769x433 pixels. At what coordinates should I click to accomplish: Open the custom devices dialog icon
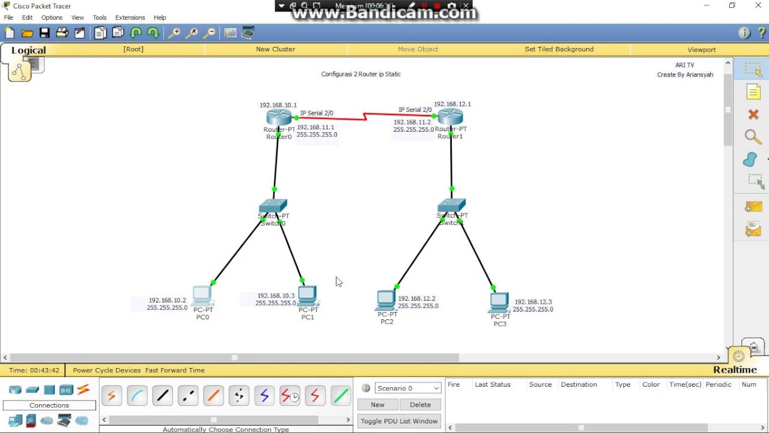tap(248, 33)
